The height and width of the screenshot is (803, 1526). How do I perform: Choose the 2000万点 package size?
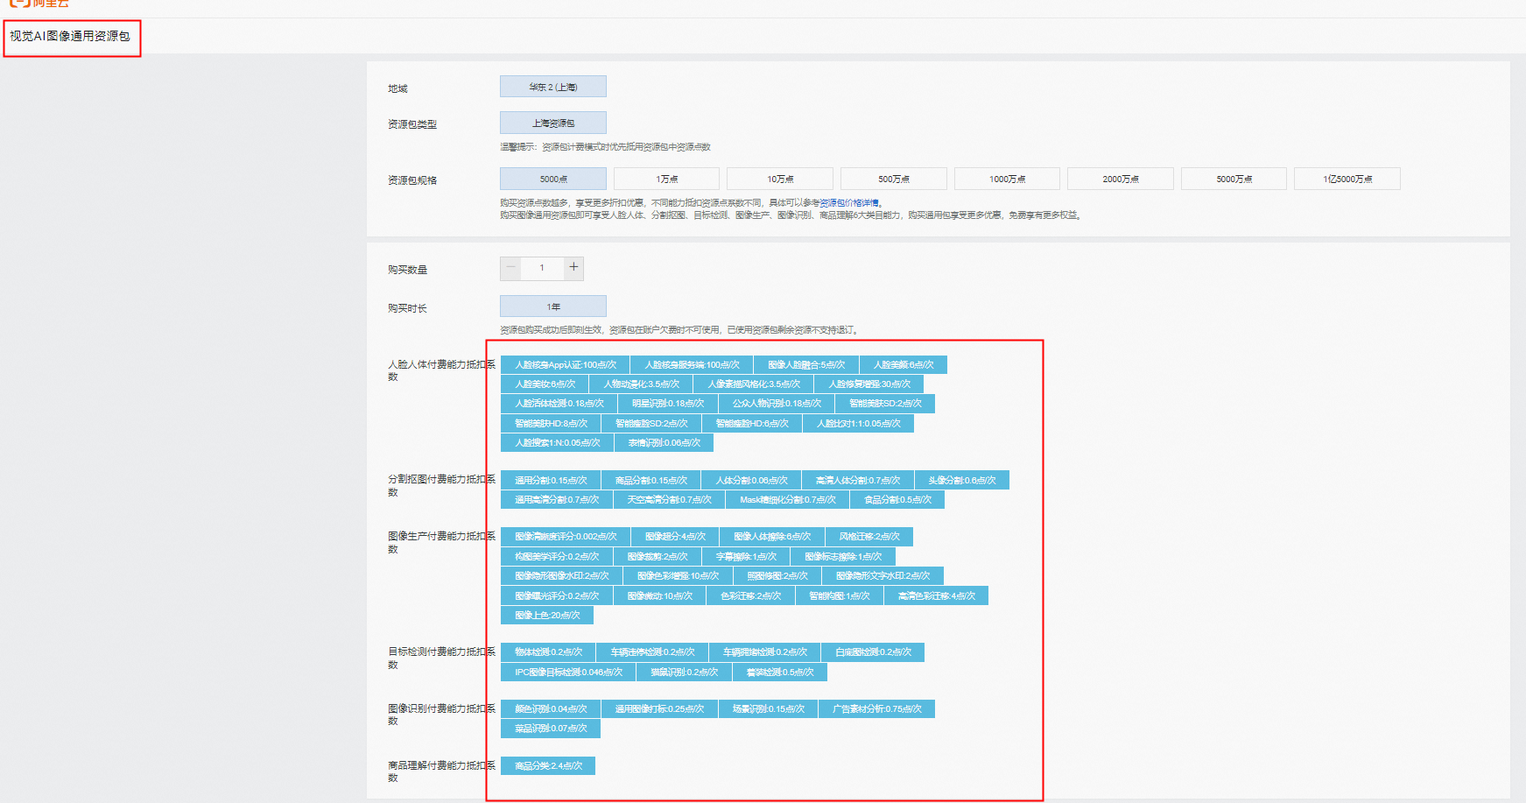tap(1121, 179)
